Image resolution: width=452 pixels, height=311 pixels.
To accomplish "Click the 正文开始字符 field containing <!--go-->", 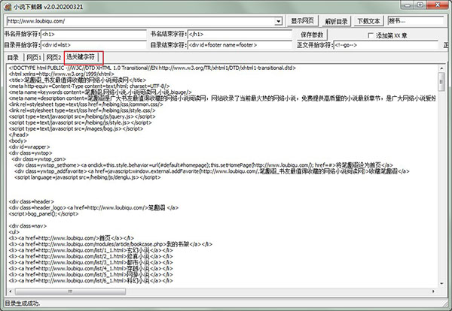I will pyautogui.click(x=386, y=45).
